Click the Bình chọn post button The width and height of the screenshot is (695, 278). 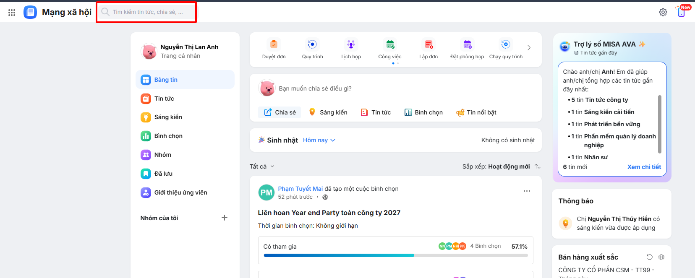click(x=423, y=112)
